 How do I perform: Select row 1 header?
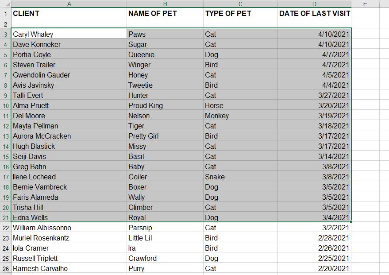[5, 13]
